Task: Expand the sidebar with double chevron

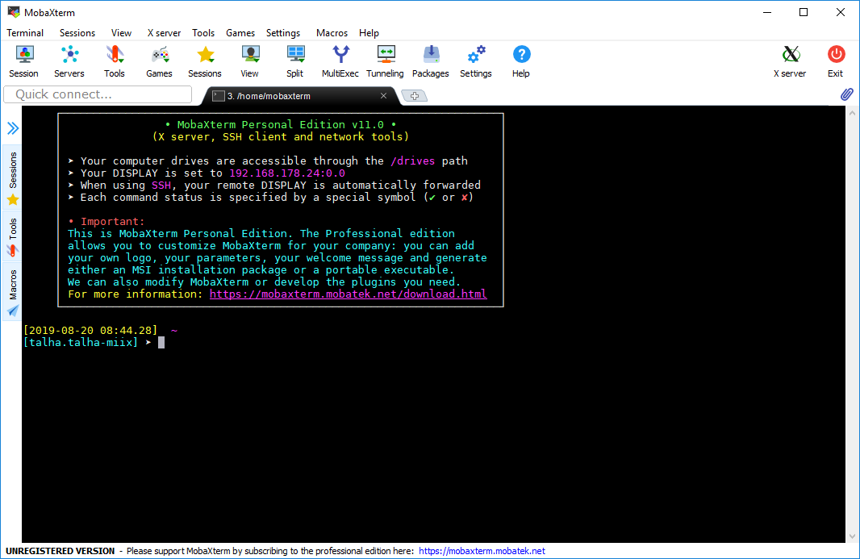Action: click(13, 128)
